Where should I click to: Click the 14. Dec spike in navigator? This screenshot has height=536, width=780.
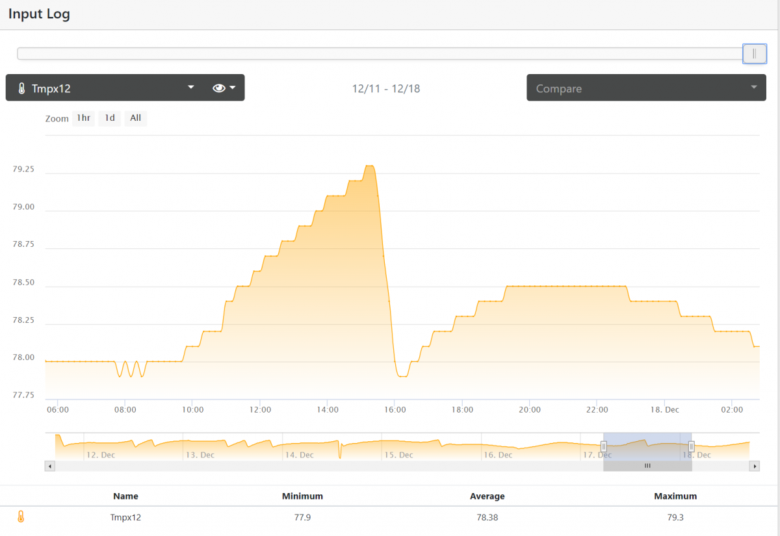340,450
